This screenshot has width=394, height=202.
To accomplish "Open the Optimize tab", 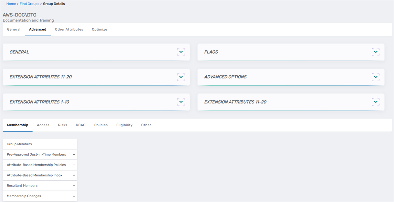I will (99, 29).
